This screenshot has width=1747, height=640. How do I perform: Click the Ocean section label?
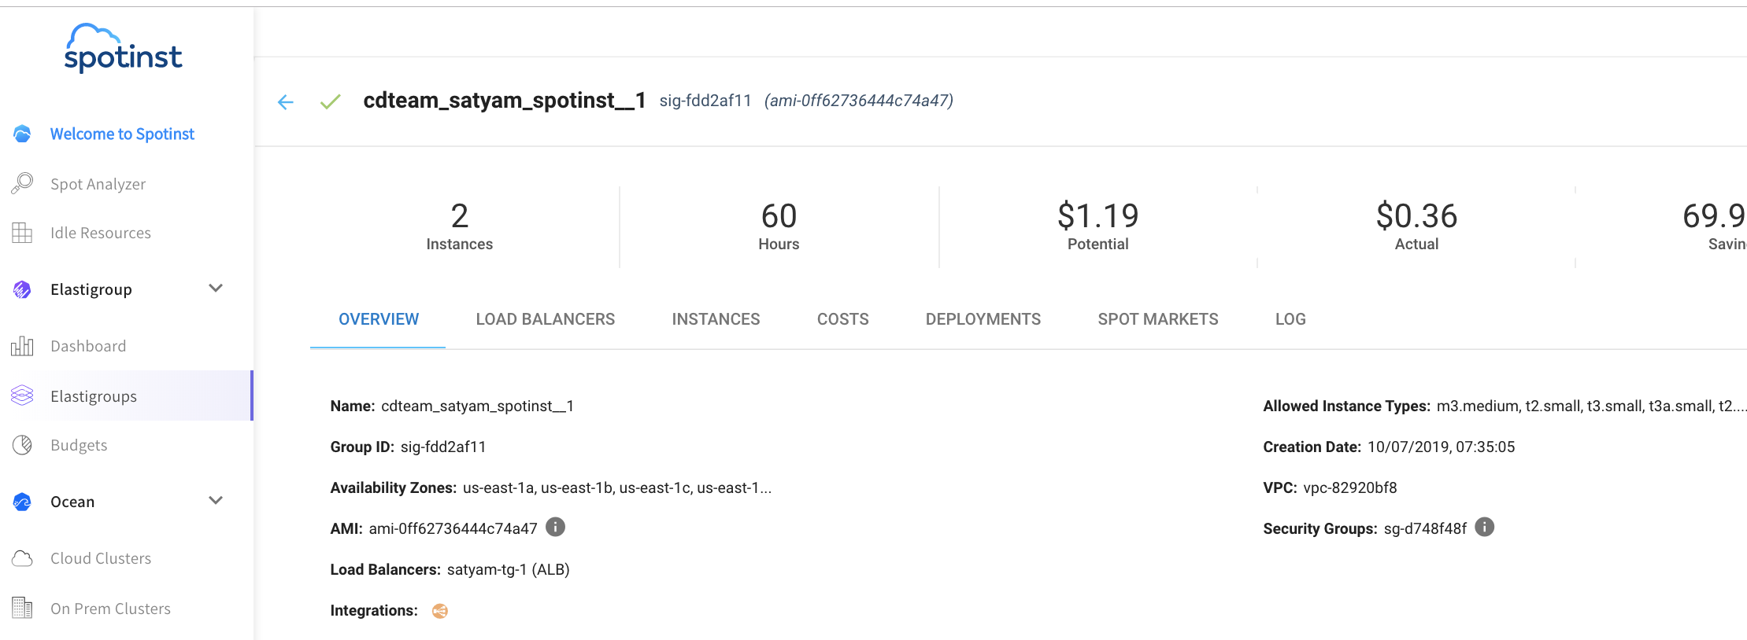point(72,502)
